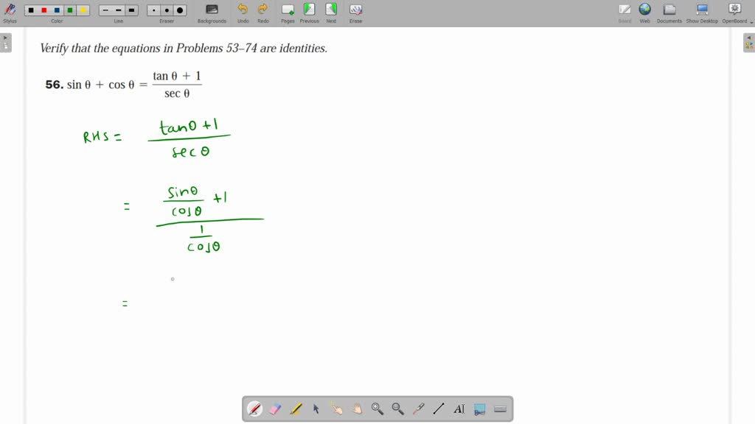Open the virtual keyboard
The width and height of the screenshot is (755, 424).
[501, 409]
